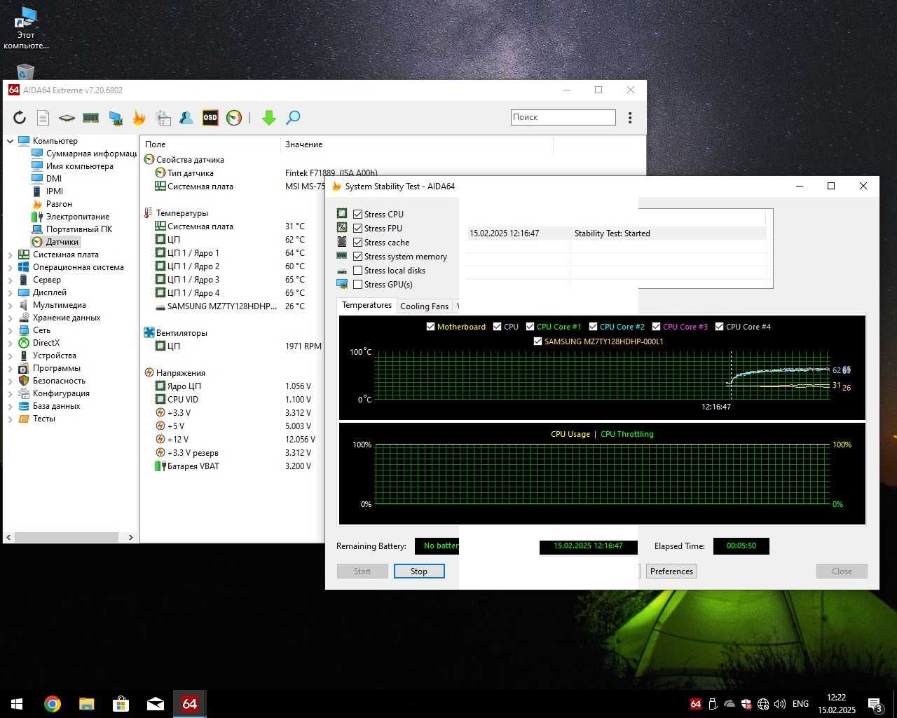Click the magnifier search icon in toolbar
Screen dimensions: 897x718
click(293, 118)
